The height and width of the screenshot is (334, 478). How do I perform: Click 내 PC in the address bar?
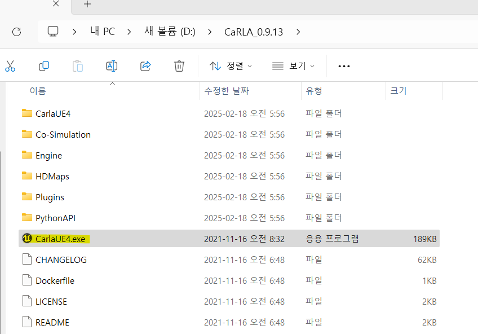click(x=103, y=32)
